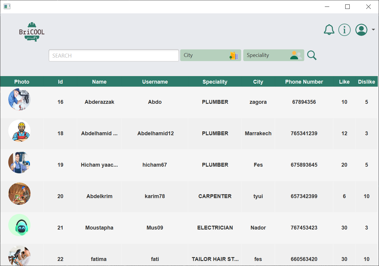379x266 pixels.
Task: Click phone number '657342399'
Action: pyautogui.click(x=304, y=196)
